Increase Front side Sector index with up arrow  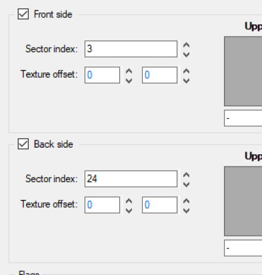click(186, 45)
